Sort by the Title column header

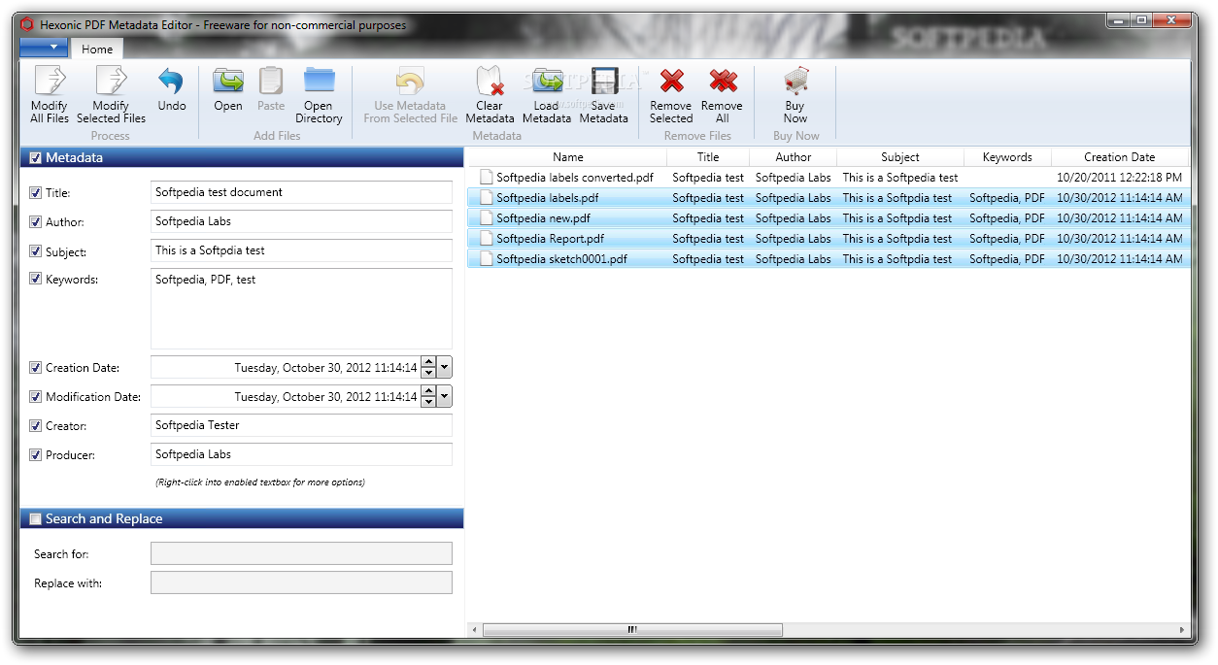coord(708,157)
